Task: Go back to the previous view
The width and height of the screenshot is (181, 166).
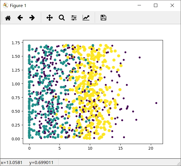Action: point(20,18)
